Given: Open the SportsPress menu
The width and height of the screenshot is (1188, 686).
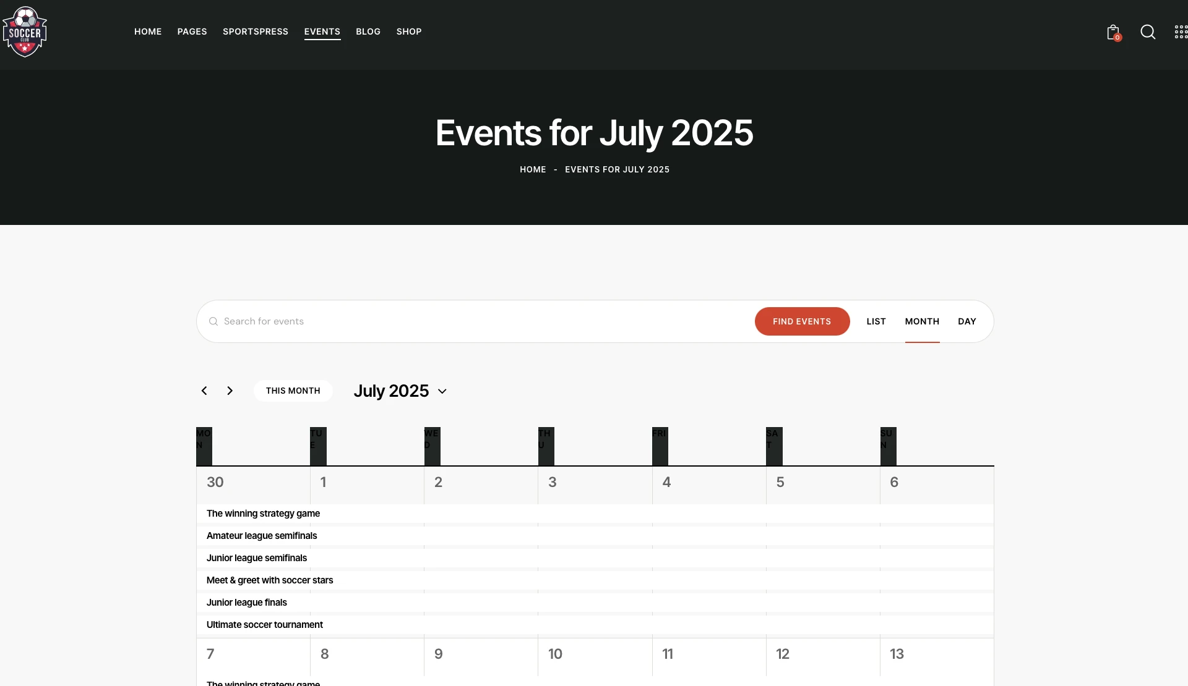Looking at the screenshot, I should click(x=256, y=32).
